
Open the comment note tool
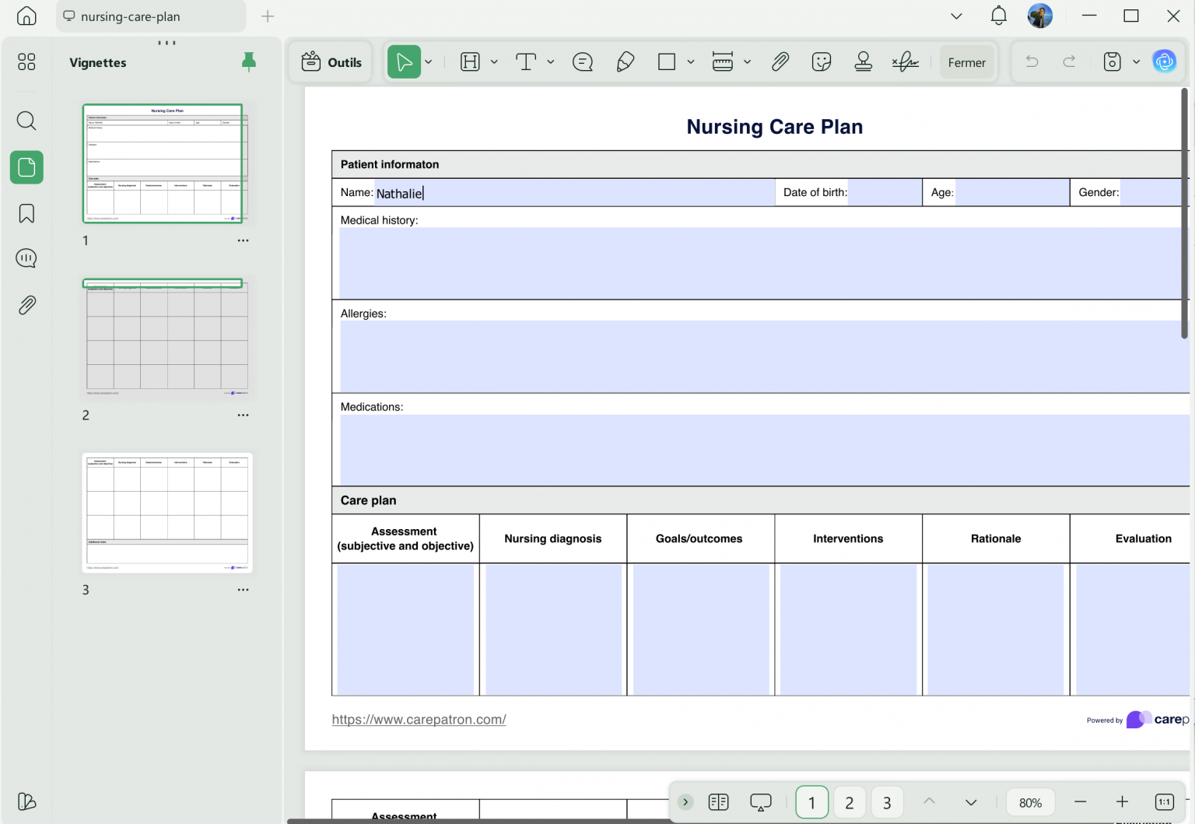coord(583,62)
